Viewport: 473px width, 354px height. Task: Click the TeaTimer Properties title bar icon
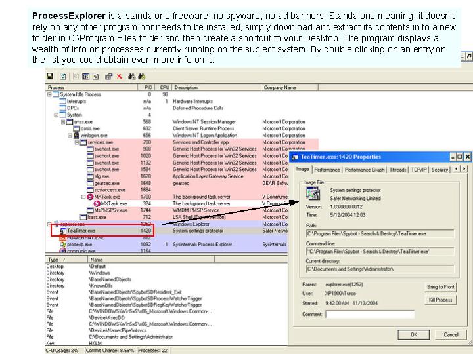(295, 157)
